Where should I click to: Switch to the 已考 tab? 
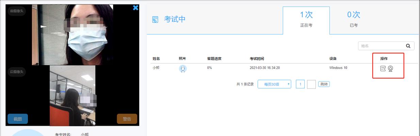click(x=354, y=20)
